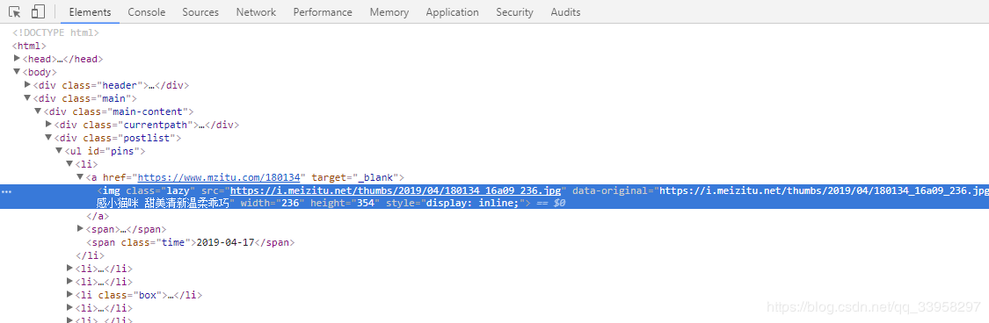Click the display: inline style value
Viewport: 989px width, 323px height.
pyautogui.click(x=472, y=204)
